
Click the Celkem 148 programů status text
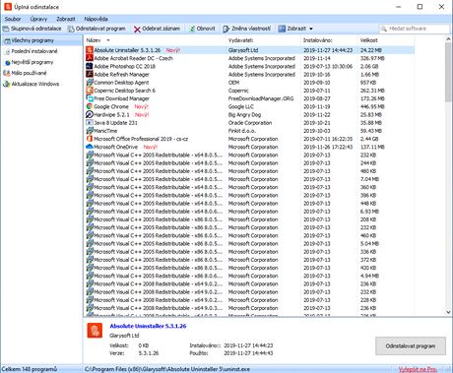pos(29,369)
